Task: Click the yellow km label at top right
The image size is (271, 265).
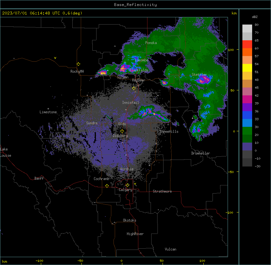Action: pos(234,13)
